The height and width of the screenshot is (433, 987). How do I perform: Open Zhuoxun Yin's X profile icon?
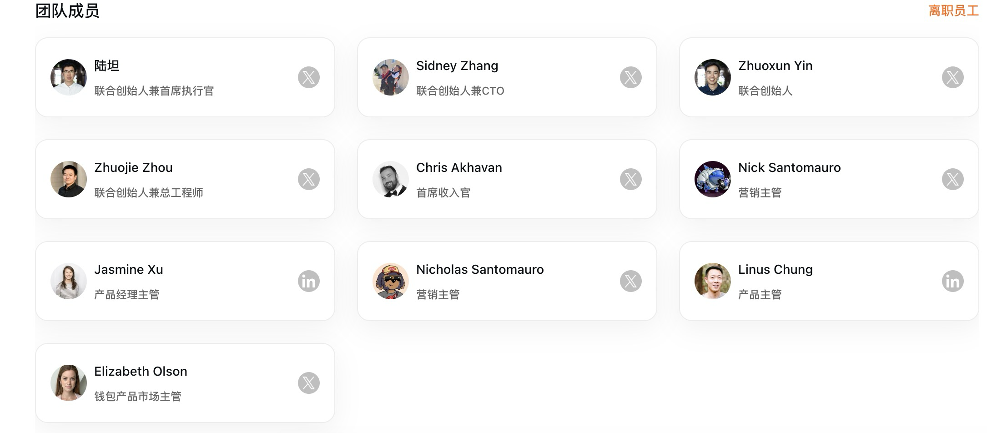[x=953, y=77]
